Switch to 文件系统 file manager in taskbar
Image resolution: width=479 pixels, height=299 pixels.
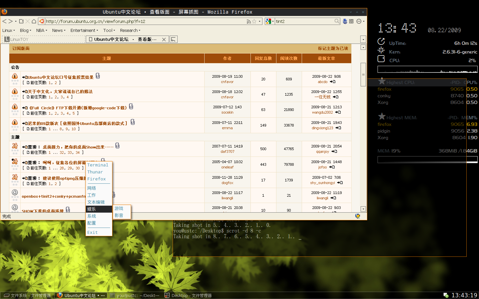click(x=27, y=295)
